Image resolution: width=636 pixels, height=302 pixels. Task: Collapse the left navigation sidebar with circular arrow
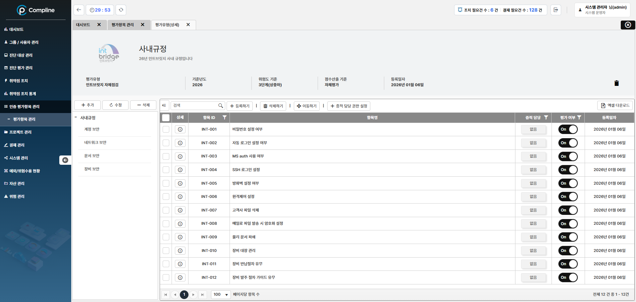[65, 160]
